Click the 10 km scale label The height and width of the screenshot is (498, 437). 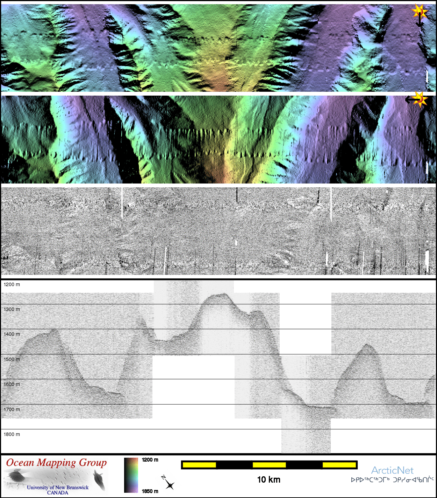tap(268, 480)
